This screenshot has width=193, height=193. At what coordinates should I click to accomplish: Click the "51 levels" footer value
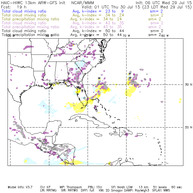(160, 187)
